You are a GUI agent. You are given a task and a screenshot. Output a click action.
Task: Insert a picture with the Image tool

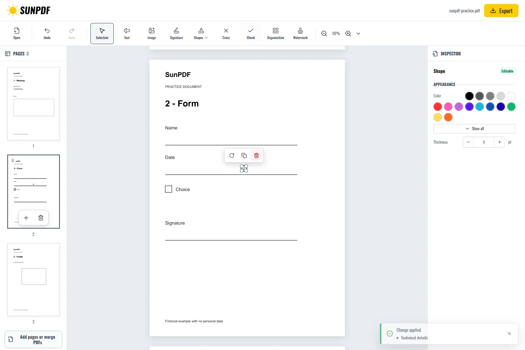coord(152,34)
